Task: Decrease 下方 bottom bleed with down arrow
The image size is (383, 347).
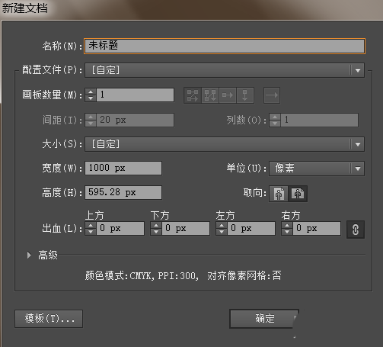Action: click(x=156, y=232)
